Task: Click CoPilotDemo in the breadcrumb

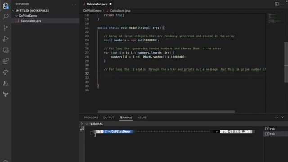Action: 92,11
